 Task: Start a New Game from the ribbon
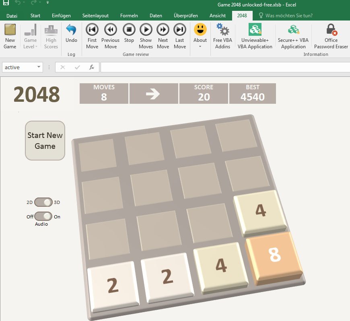[10, 36]
